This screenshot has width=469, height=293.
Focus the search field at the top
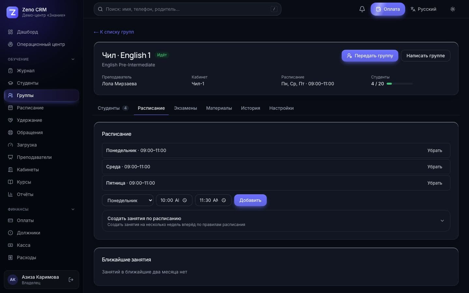click(x=187, y=9)
